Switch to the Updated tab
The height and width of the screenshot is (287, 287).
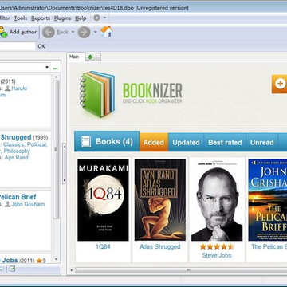pyautogui.click(x=186, y=142)
